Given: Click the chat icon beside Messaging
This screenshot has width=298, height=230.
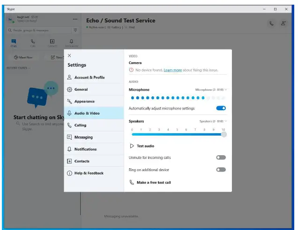Looking at the screenshot, I should click(x=69, y=137).
